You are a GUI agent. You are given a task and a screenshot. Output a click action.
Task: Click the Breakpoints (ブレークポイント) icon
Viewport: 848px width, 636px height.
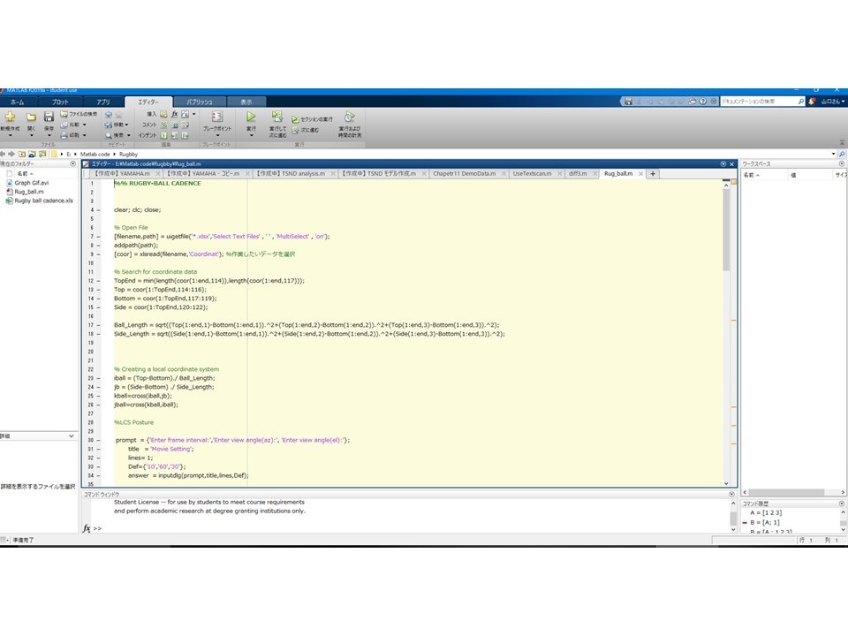[217, 117]
